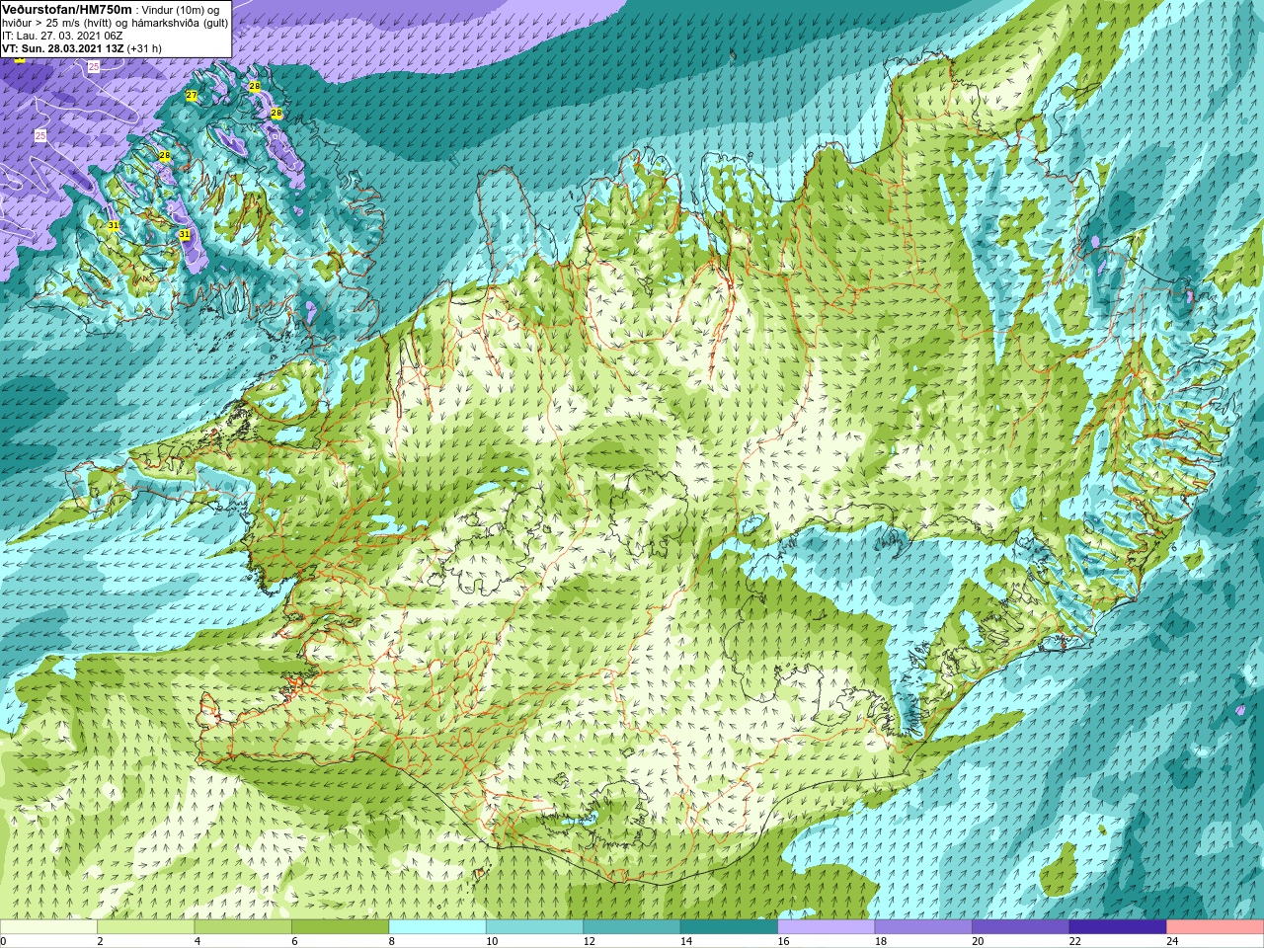Select the pale cyan 8–10 m/s legend swatch

tap(437, 927)
